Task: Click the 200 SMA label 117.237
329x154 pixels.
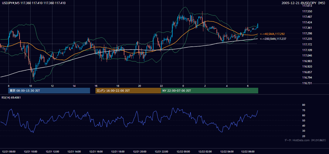Action: [273, 39]
